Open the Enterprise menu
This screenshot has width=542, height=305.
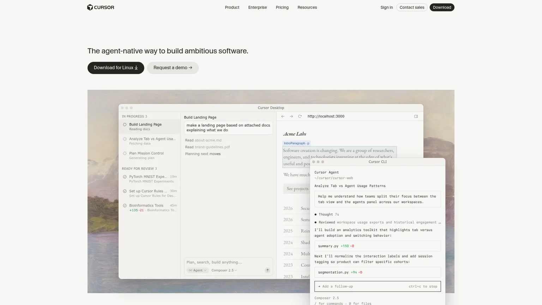tap(257, 7)
